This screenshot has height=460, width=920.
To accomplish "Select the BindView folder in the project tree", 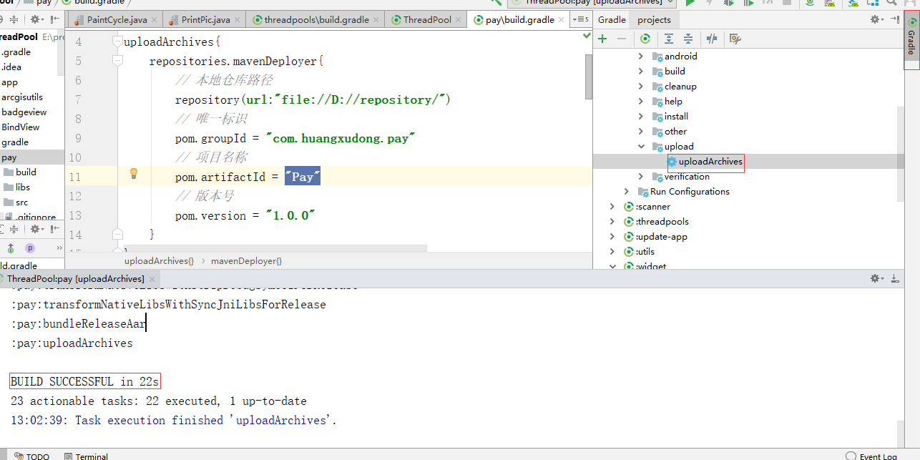I will tap(21, 127).
